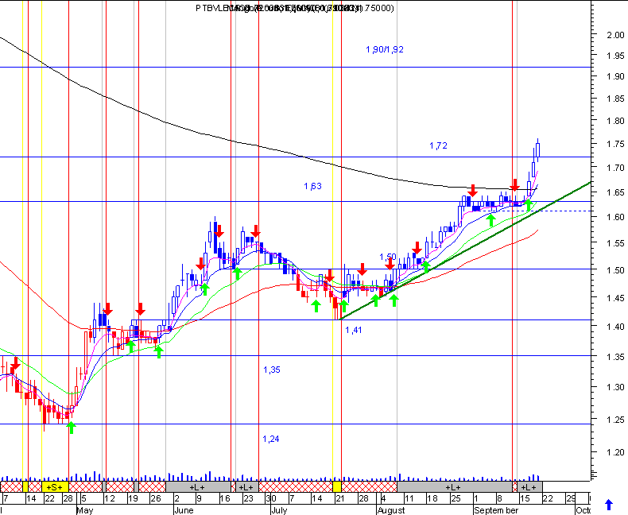Viewport: 628px width, 515px height.
Task: Select the +L+ bar above date 23
Action: pyautogui.click(x=247, y=487)
